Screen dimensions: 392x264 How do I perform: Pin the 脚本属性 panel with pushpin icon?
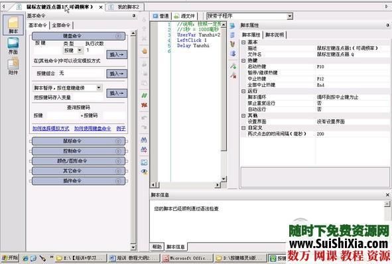click(388, 25)
